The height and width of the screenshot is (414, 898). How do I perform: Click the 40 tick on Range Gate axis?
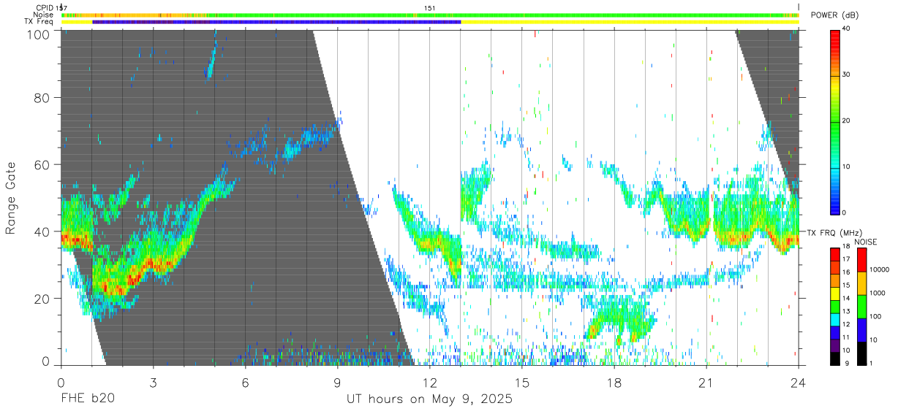42,231
